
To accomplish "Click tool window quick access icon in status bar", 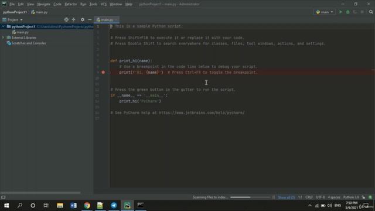I will click(x=3, y=197).
